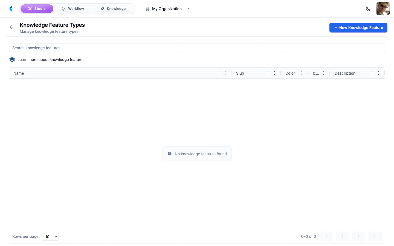This screenshot has width=394, height=246.
Task: Click the back arrow beside Knowledge Feature Types
Action: (11, 27)
